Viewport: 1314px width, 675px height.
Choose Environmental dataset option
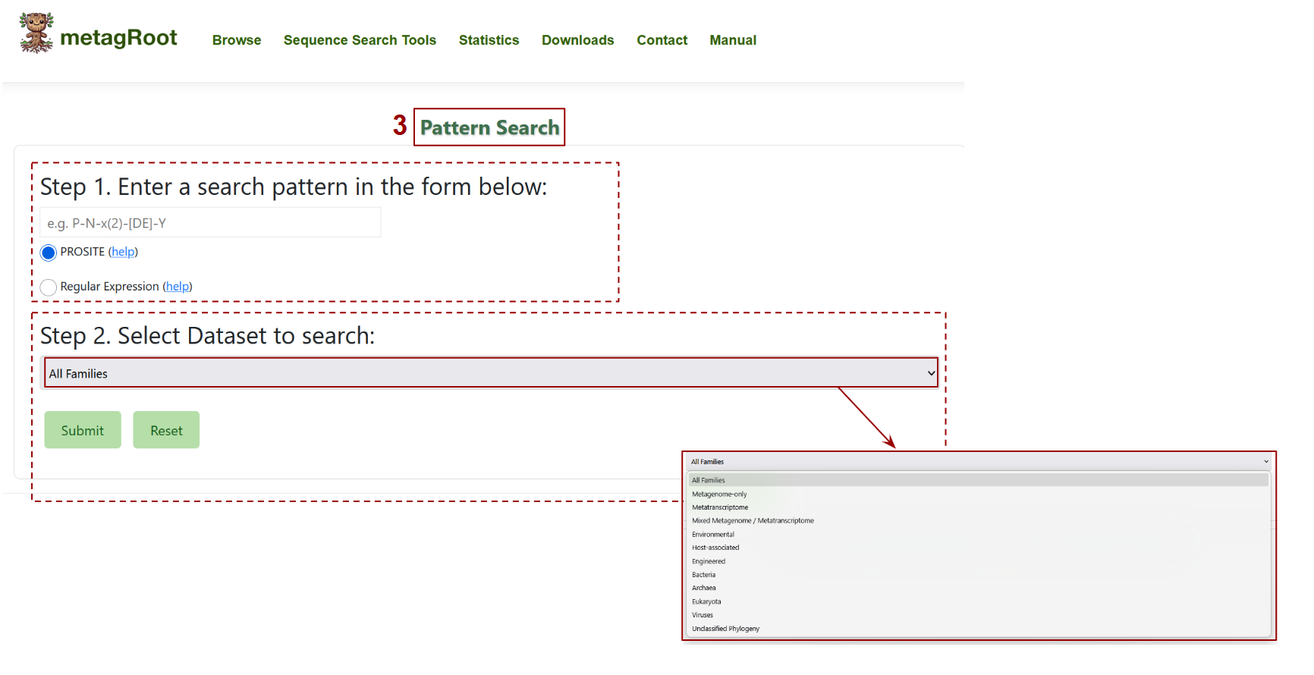(979, 534)
